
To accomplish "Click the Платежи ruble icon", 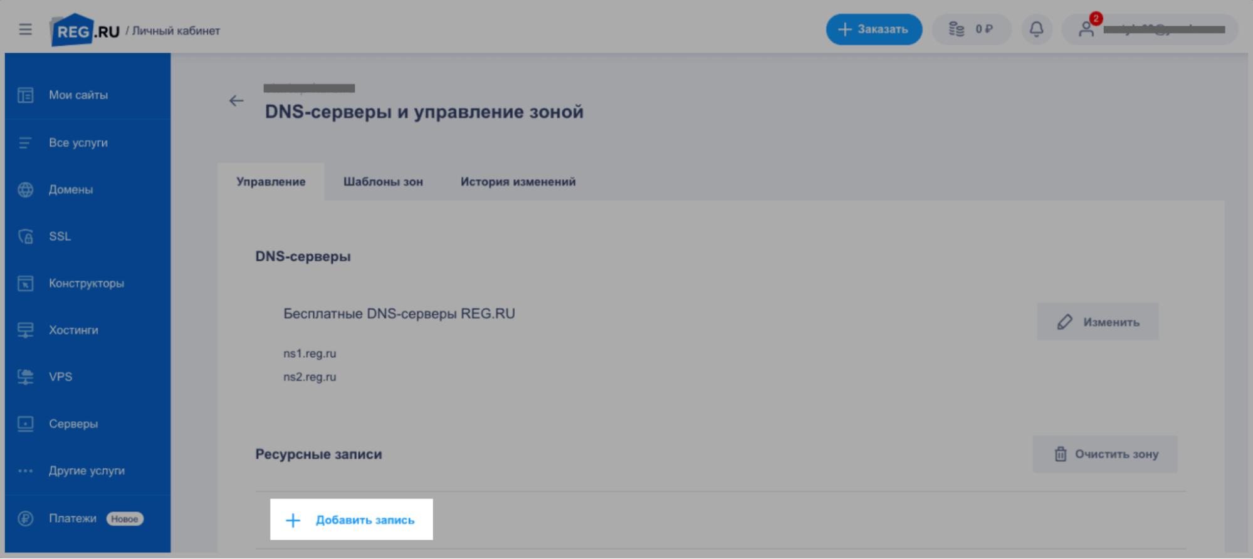I will tap(26, 519).
